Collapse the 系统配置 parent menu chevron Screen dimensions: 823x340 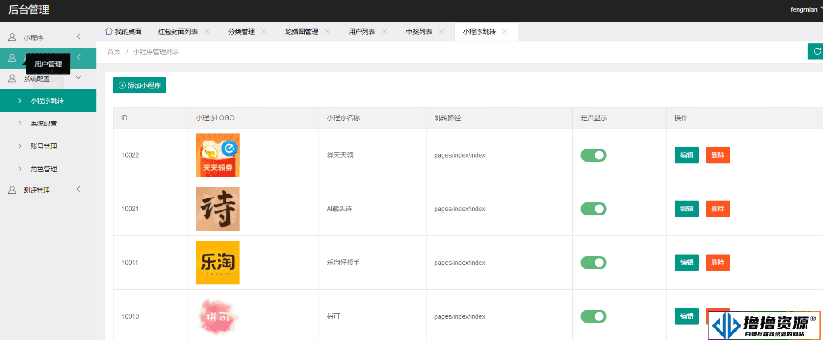pyautogui.click(x=78, y=77)
